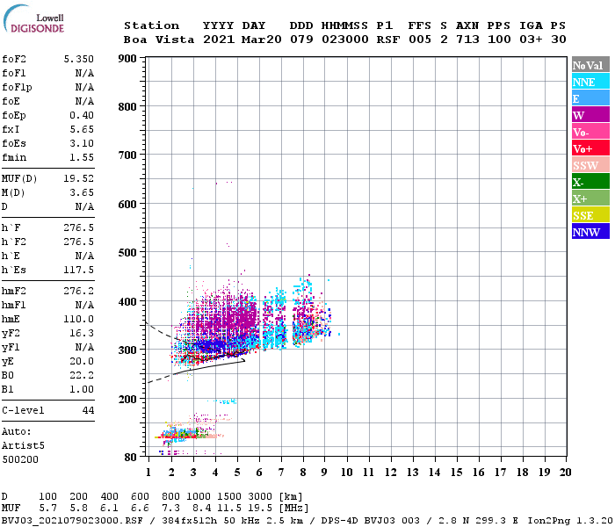Viewport: 615px width, 527px height.
Task: Select the Vo- pink legend swatch
Action: 590,132
